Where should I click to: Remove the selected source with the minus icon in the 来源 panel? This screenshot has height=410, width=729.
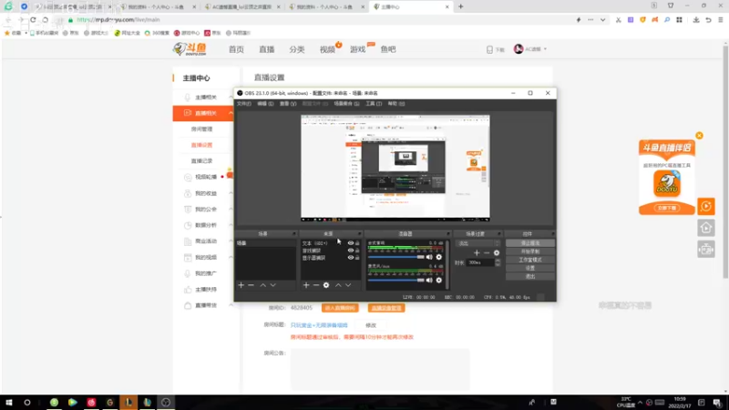coord(316,285)
